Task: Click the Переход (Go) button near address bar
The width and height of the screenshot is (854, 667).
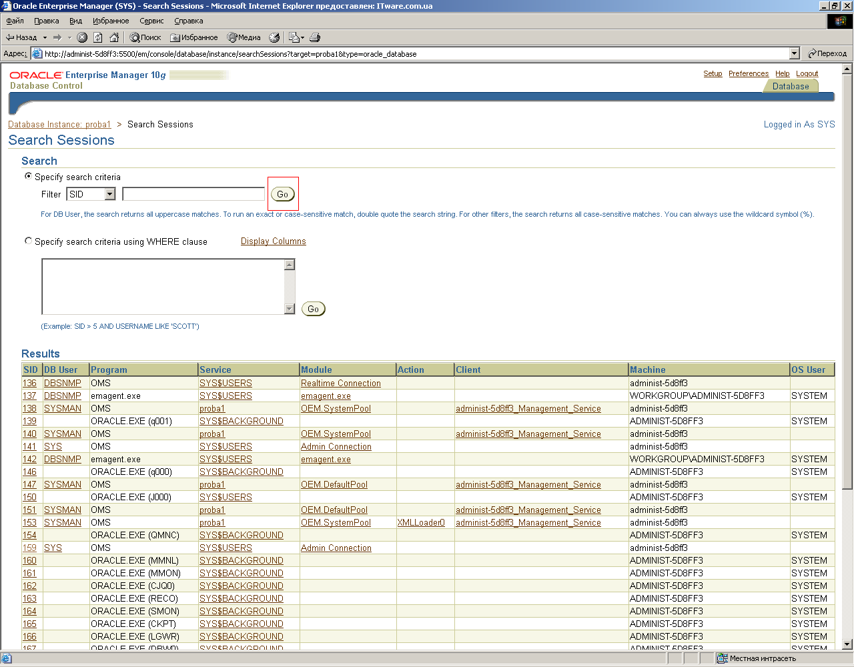Action: tap(827, 53)
